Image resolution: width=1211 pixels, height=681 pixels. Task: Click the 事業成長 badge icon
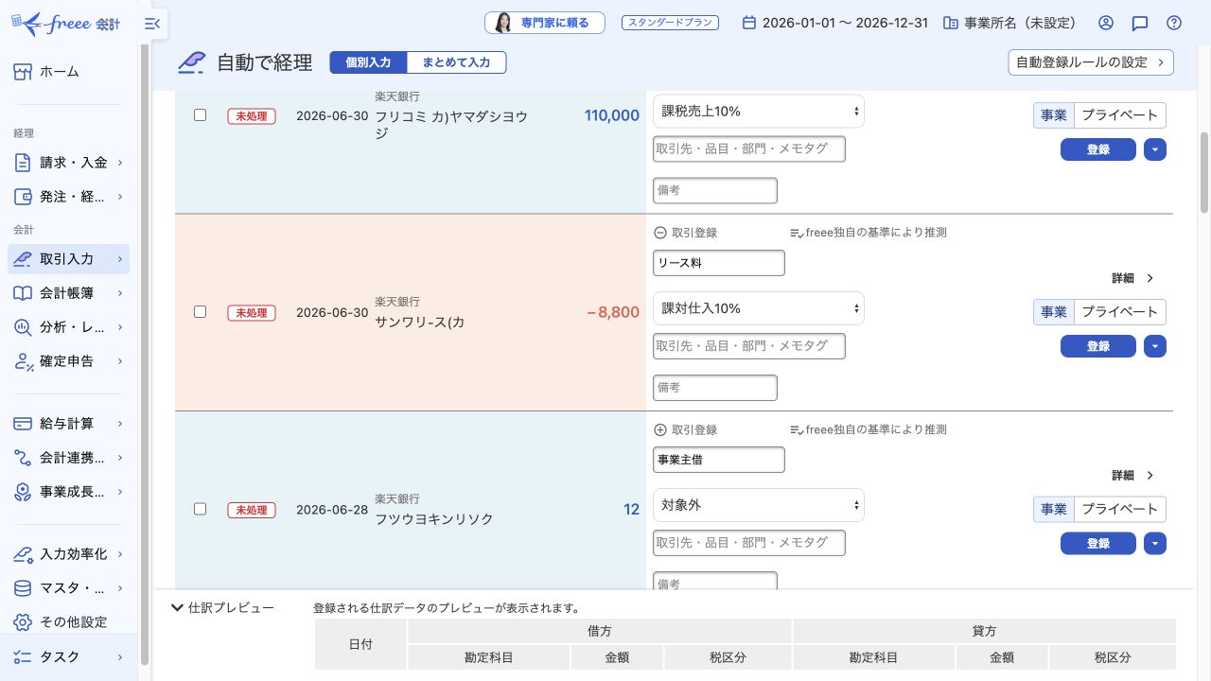point(24,492)
